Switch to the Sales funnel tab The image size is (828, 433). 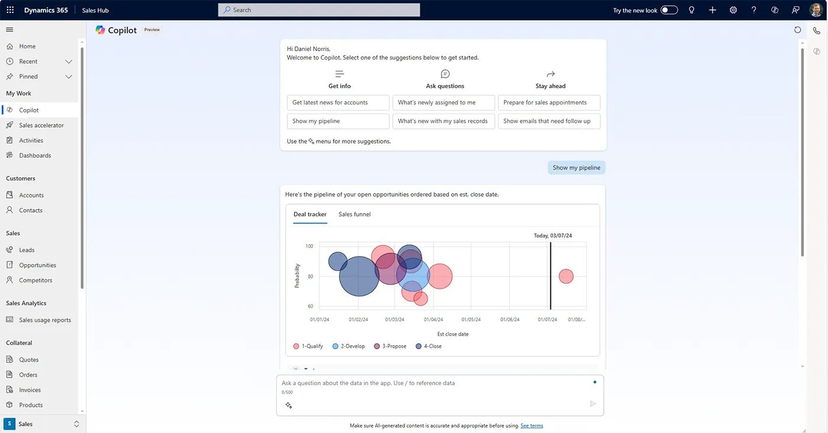pos(354,214)
